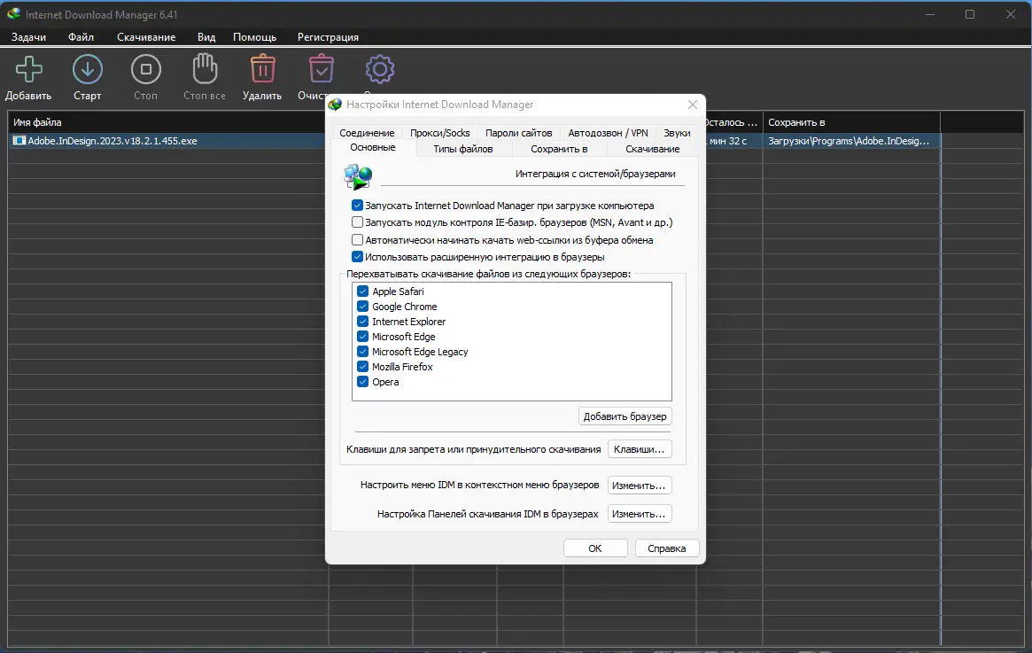Click the Стоп все hand icon
Image resolution: width=1032 pixels, height=653 pixels.
[205, 68]
